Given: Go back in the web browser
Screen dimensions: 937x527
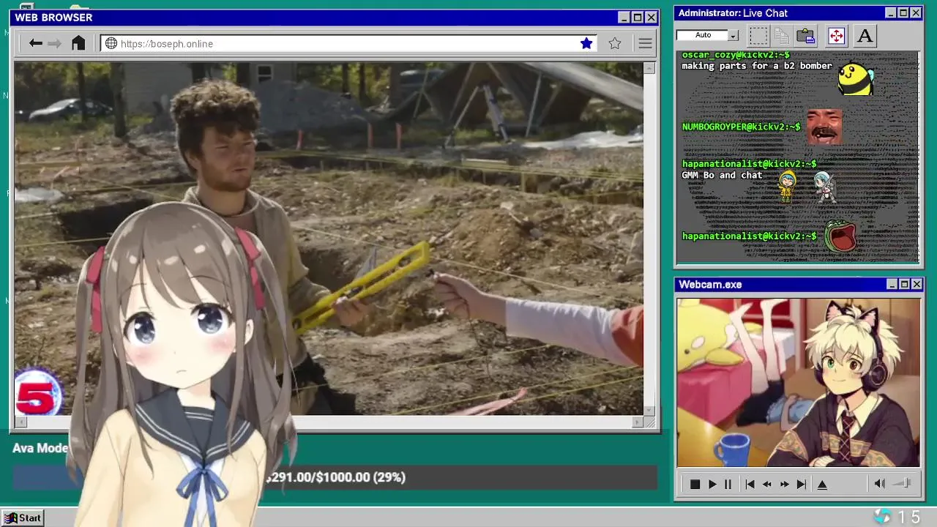Looking at the screenshot, I should tap(35, 44).
